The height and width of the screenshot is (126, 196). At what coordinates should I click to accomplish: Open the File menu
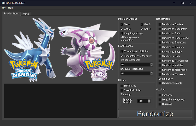pyautogui.click(x=4, y=8)
